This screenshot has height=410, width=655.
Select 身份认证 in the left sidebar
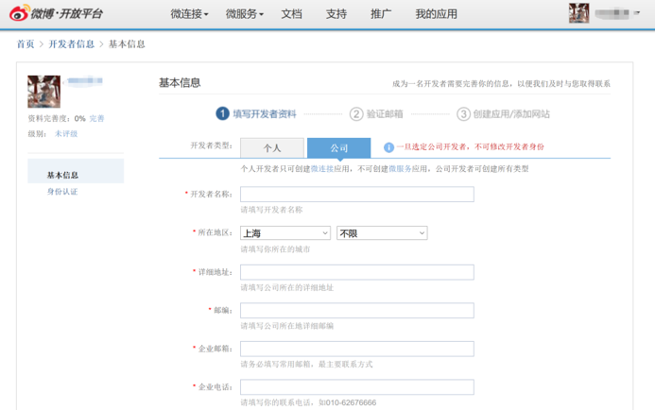pyautogui.click(x=62, y=192)
